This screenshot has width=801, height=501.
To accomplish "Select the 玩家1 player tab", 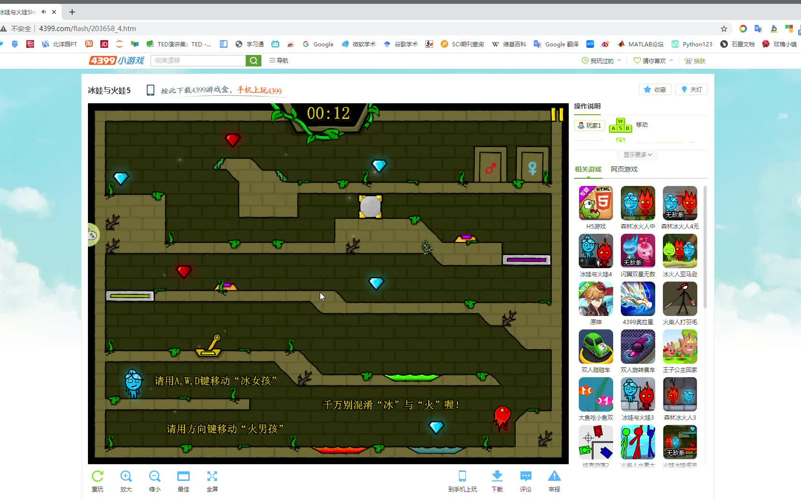I will point(589,125).
